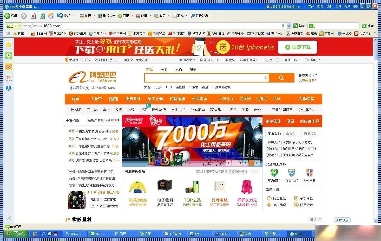Select banner slide number 3

240,163
